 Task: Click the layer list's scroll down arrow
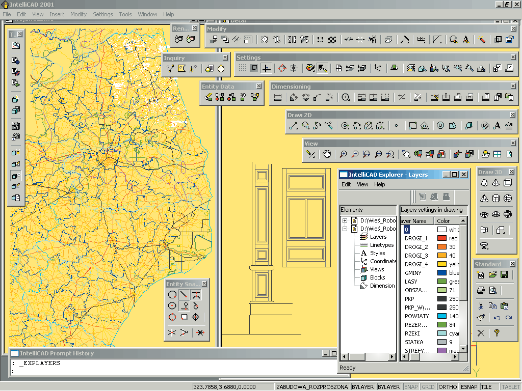coord(463,348)
